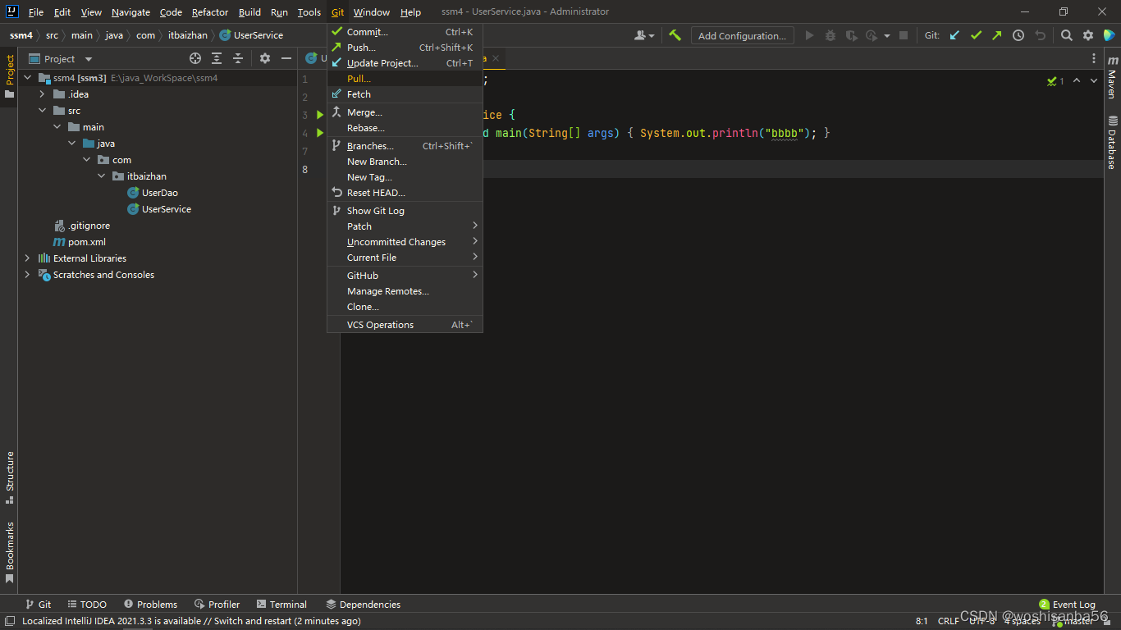Open the Database tool window
The width and height of the screenshot is (1121, 630).
[1112, 142]
